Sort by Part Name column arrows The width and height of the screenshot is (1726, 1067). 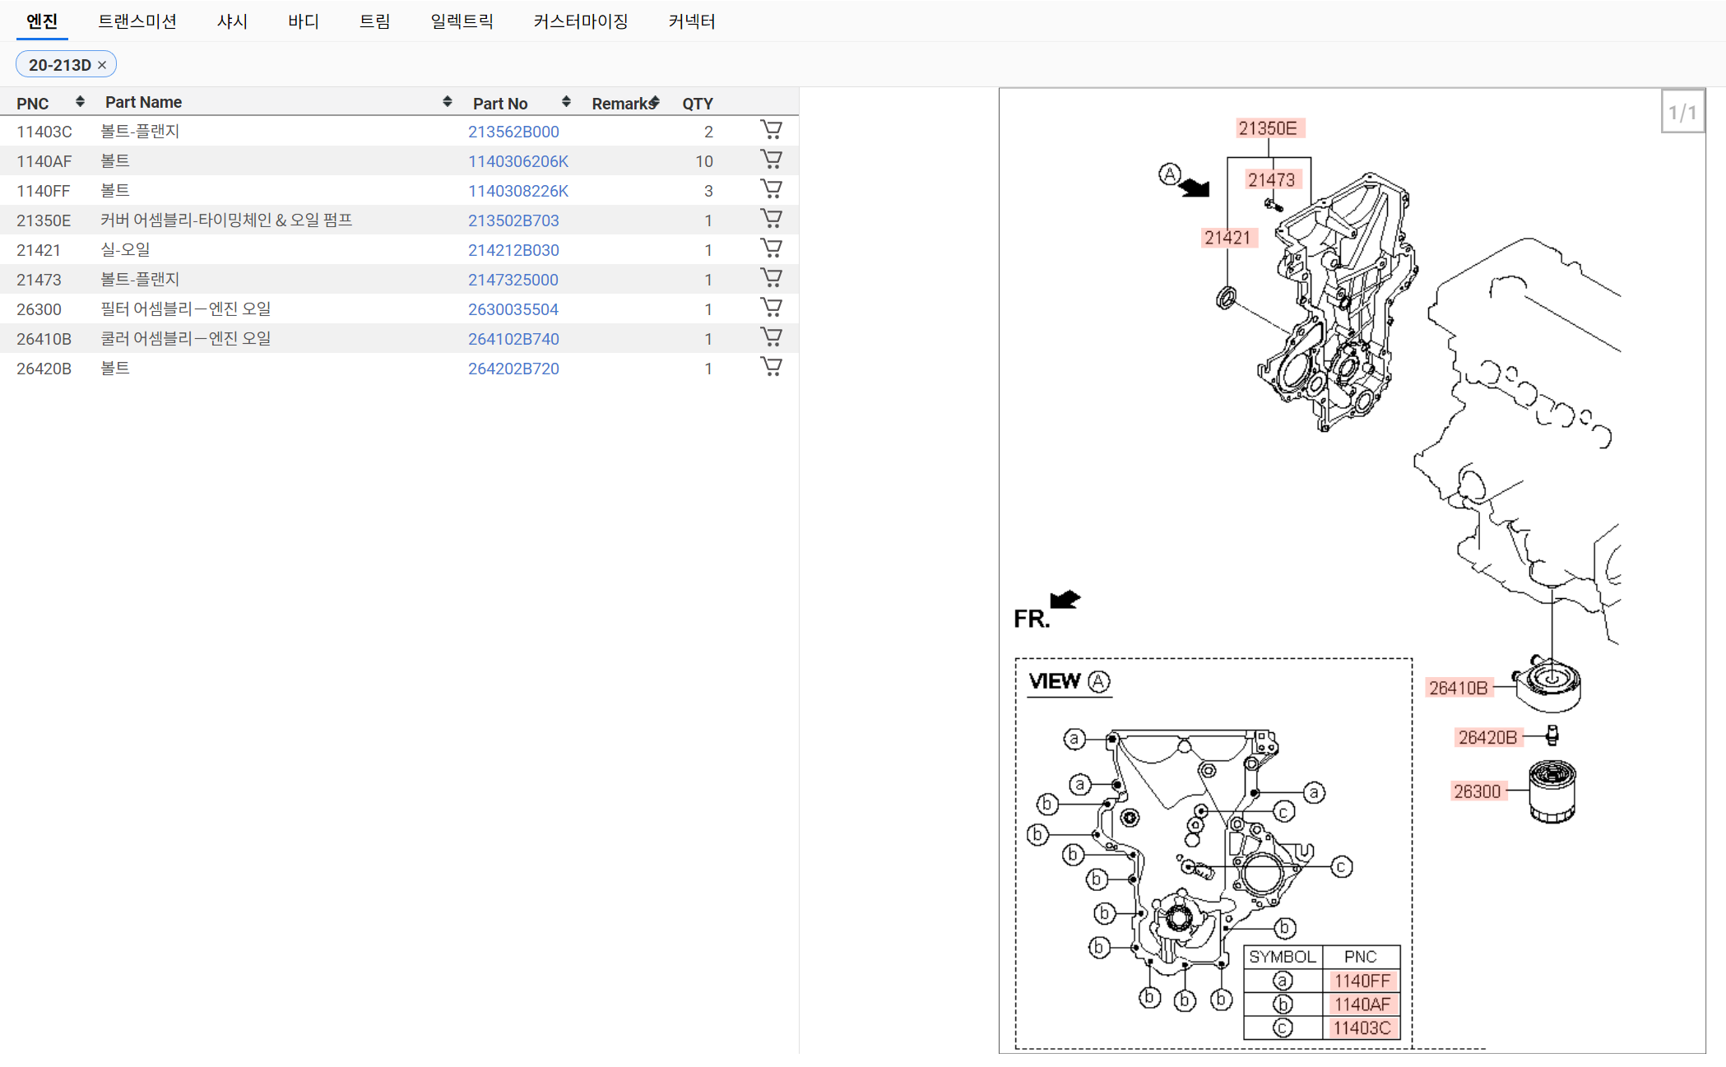pyautogui.click(x=447, y=102)
